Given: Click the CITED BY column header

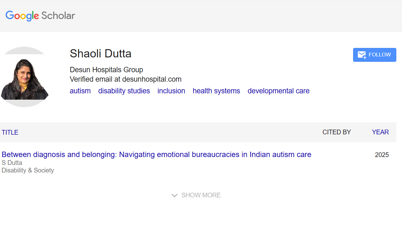Looking at the screenshot, I should (337, 132).
